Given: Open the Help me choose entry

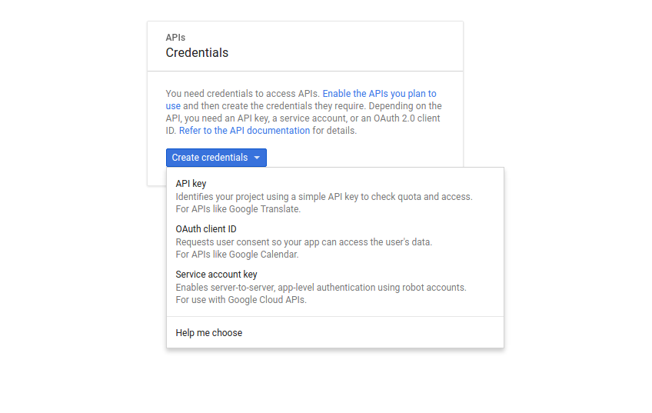Looking at the screenshot, I should [x=208, y=333].
